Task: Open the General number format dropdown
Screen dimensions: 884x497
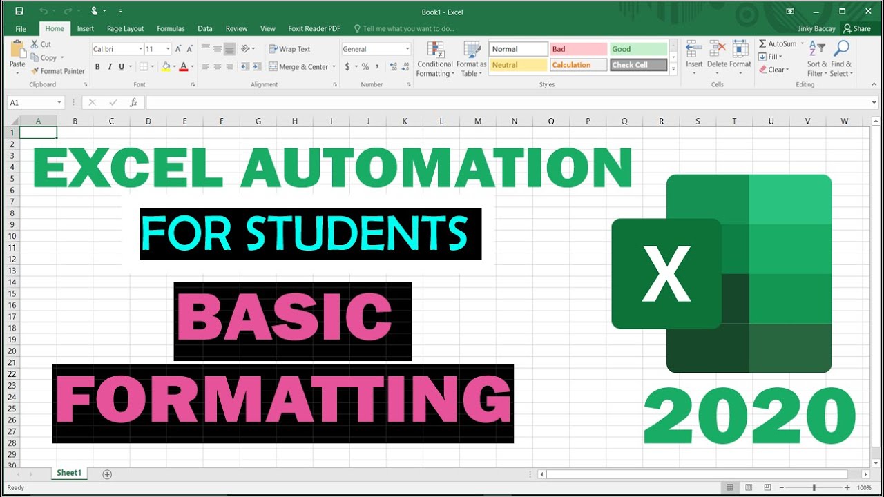Action: click(407, 49)
